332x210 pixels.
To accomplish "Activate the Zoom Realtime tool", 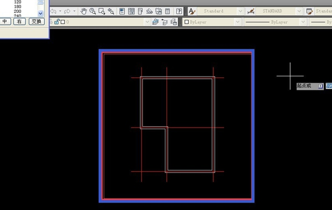I will click(92, 11).
